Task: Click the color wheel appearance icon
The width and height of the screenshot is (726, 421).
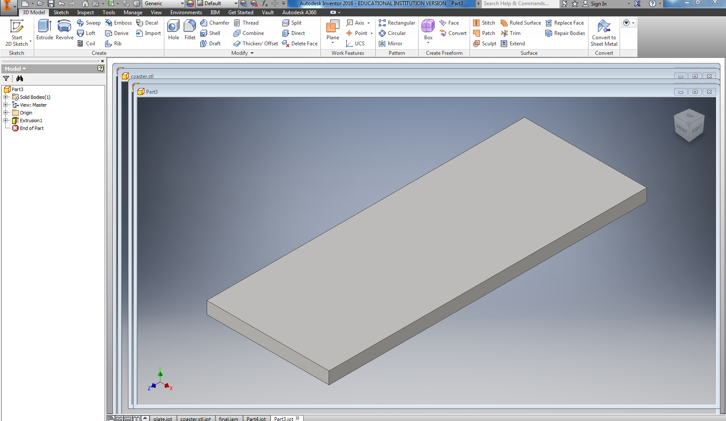Action: 190,3
